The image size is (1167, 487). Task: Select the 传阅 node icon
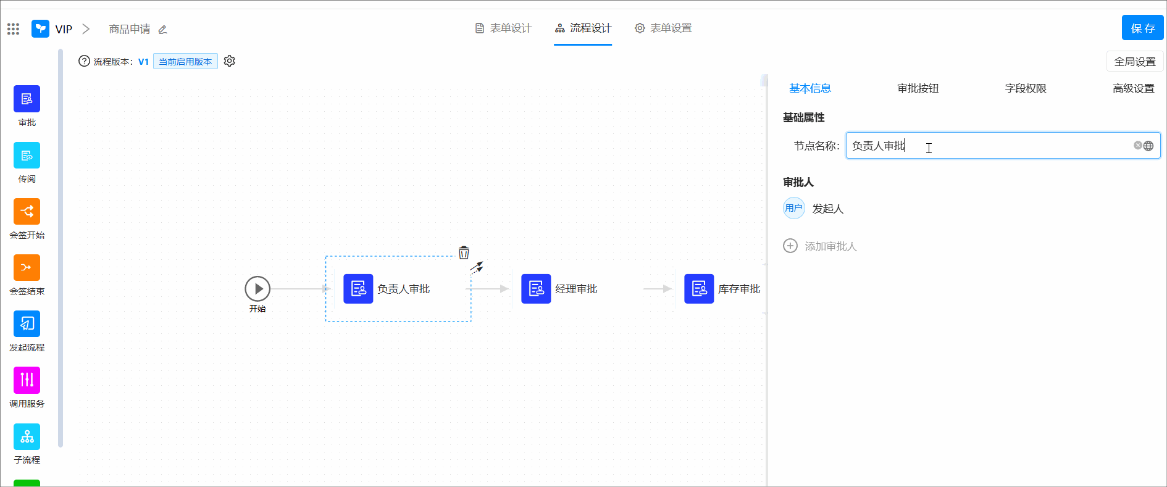pyautogui.click(x=27, y=155)
